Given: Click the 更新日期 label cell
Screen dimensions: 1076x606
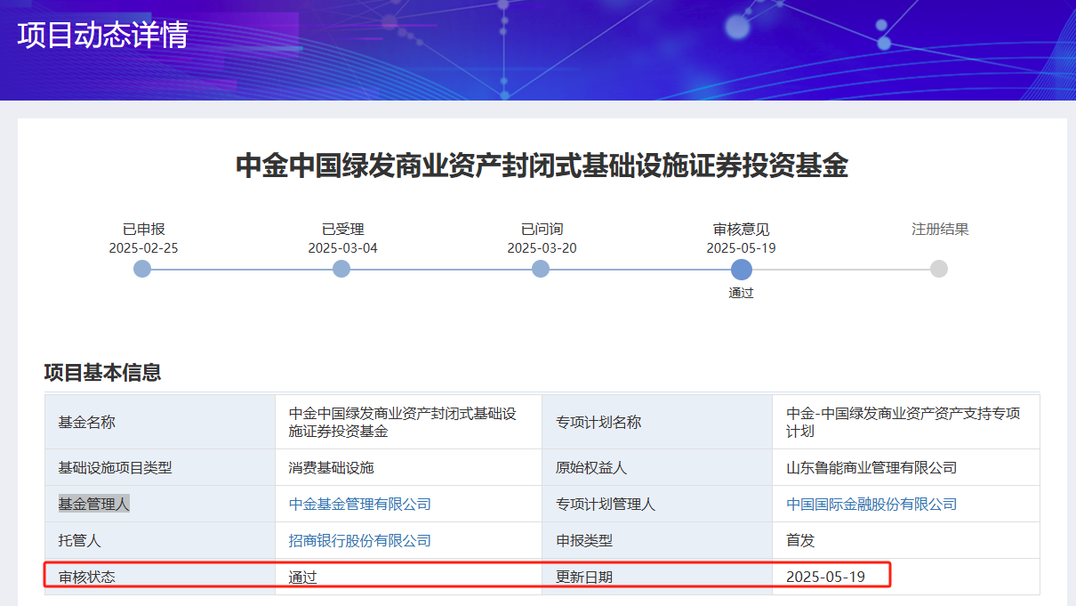Looking at the screenshot, I should [657, 577].
